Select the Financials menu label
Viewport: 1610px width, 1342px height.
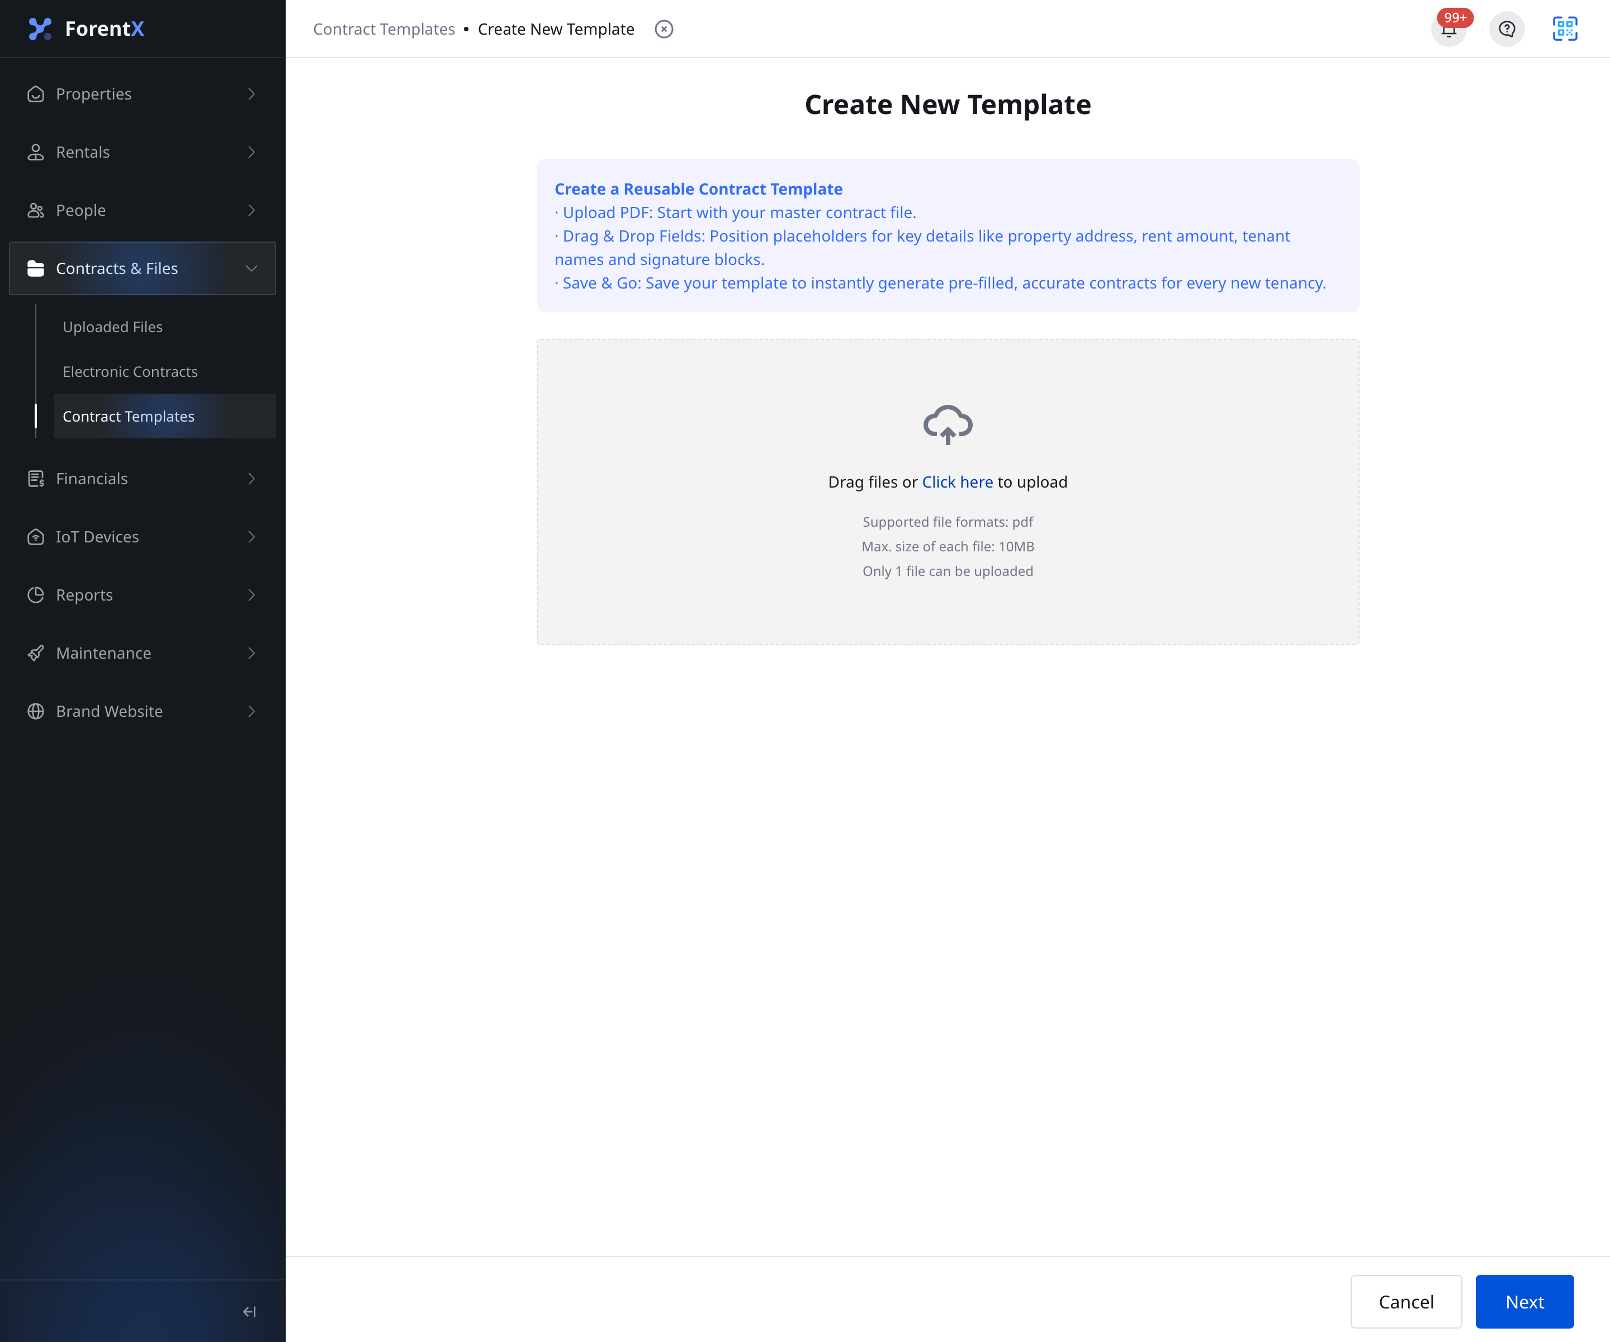click(x=92, y=479)
